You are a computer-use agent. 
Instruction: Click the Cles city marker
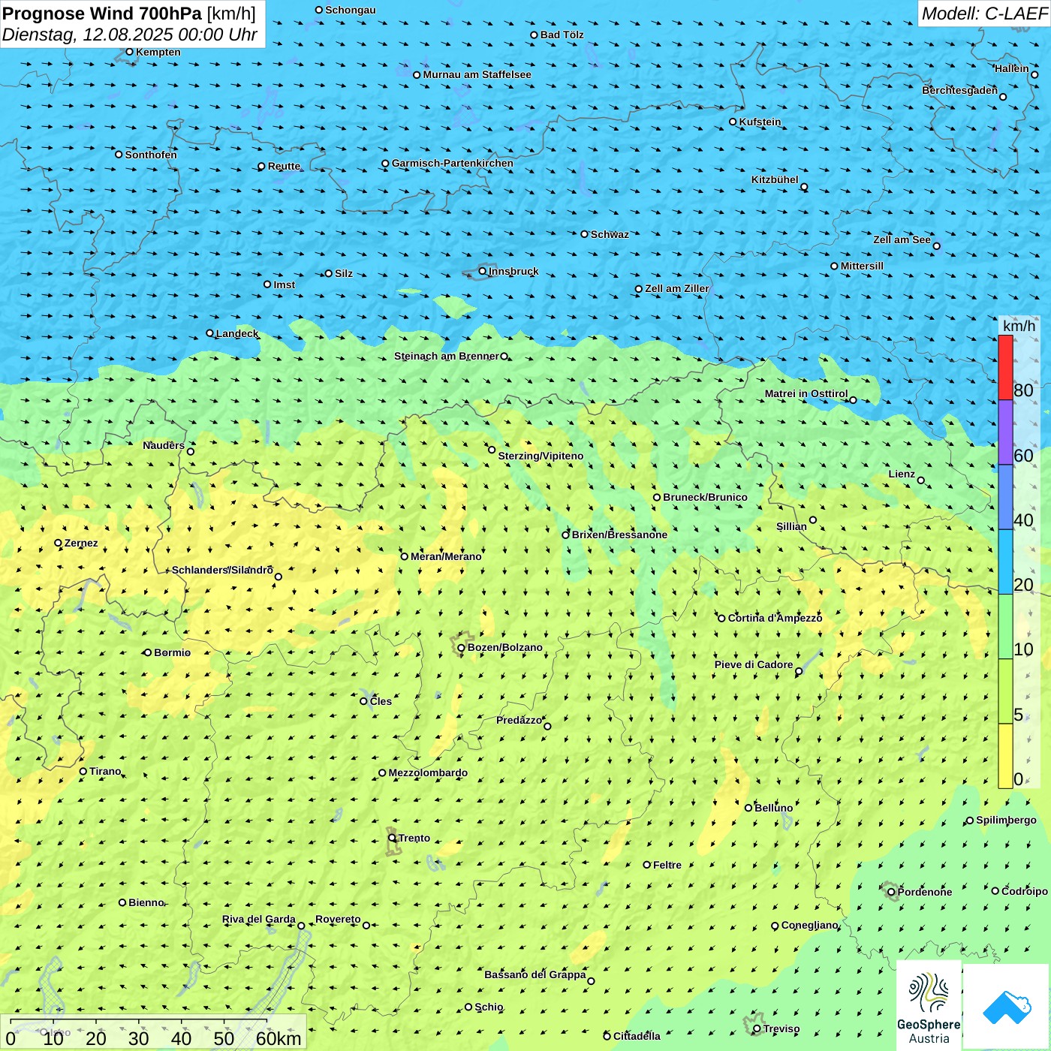click(364, 701)
